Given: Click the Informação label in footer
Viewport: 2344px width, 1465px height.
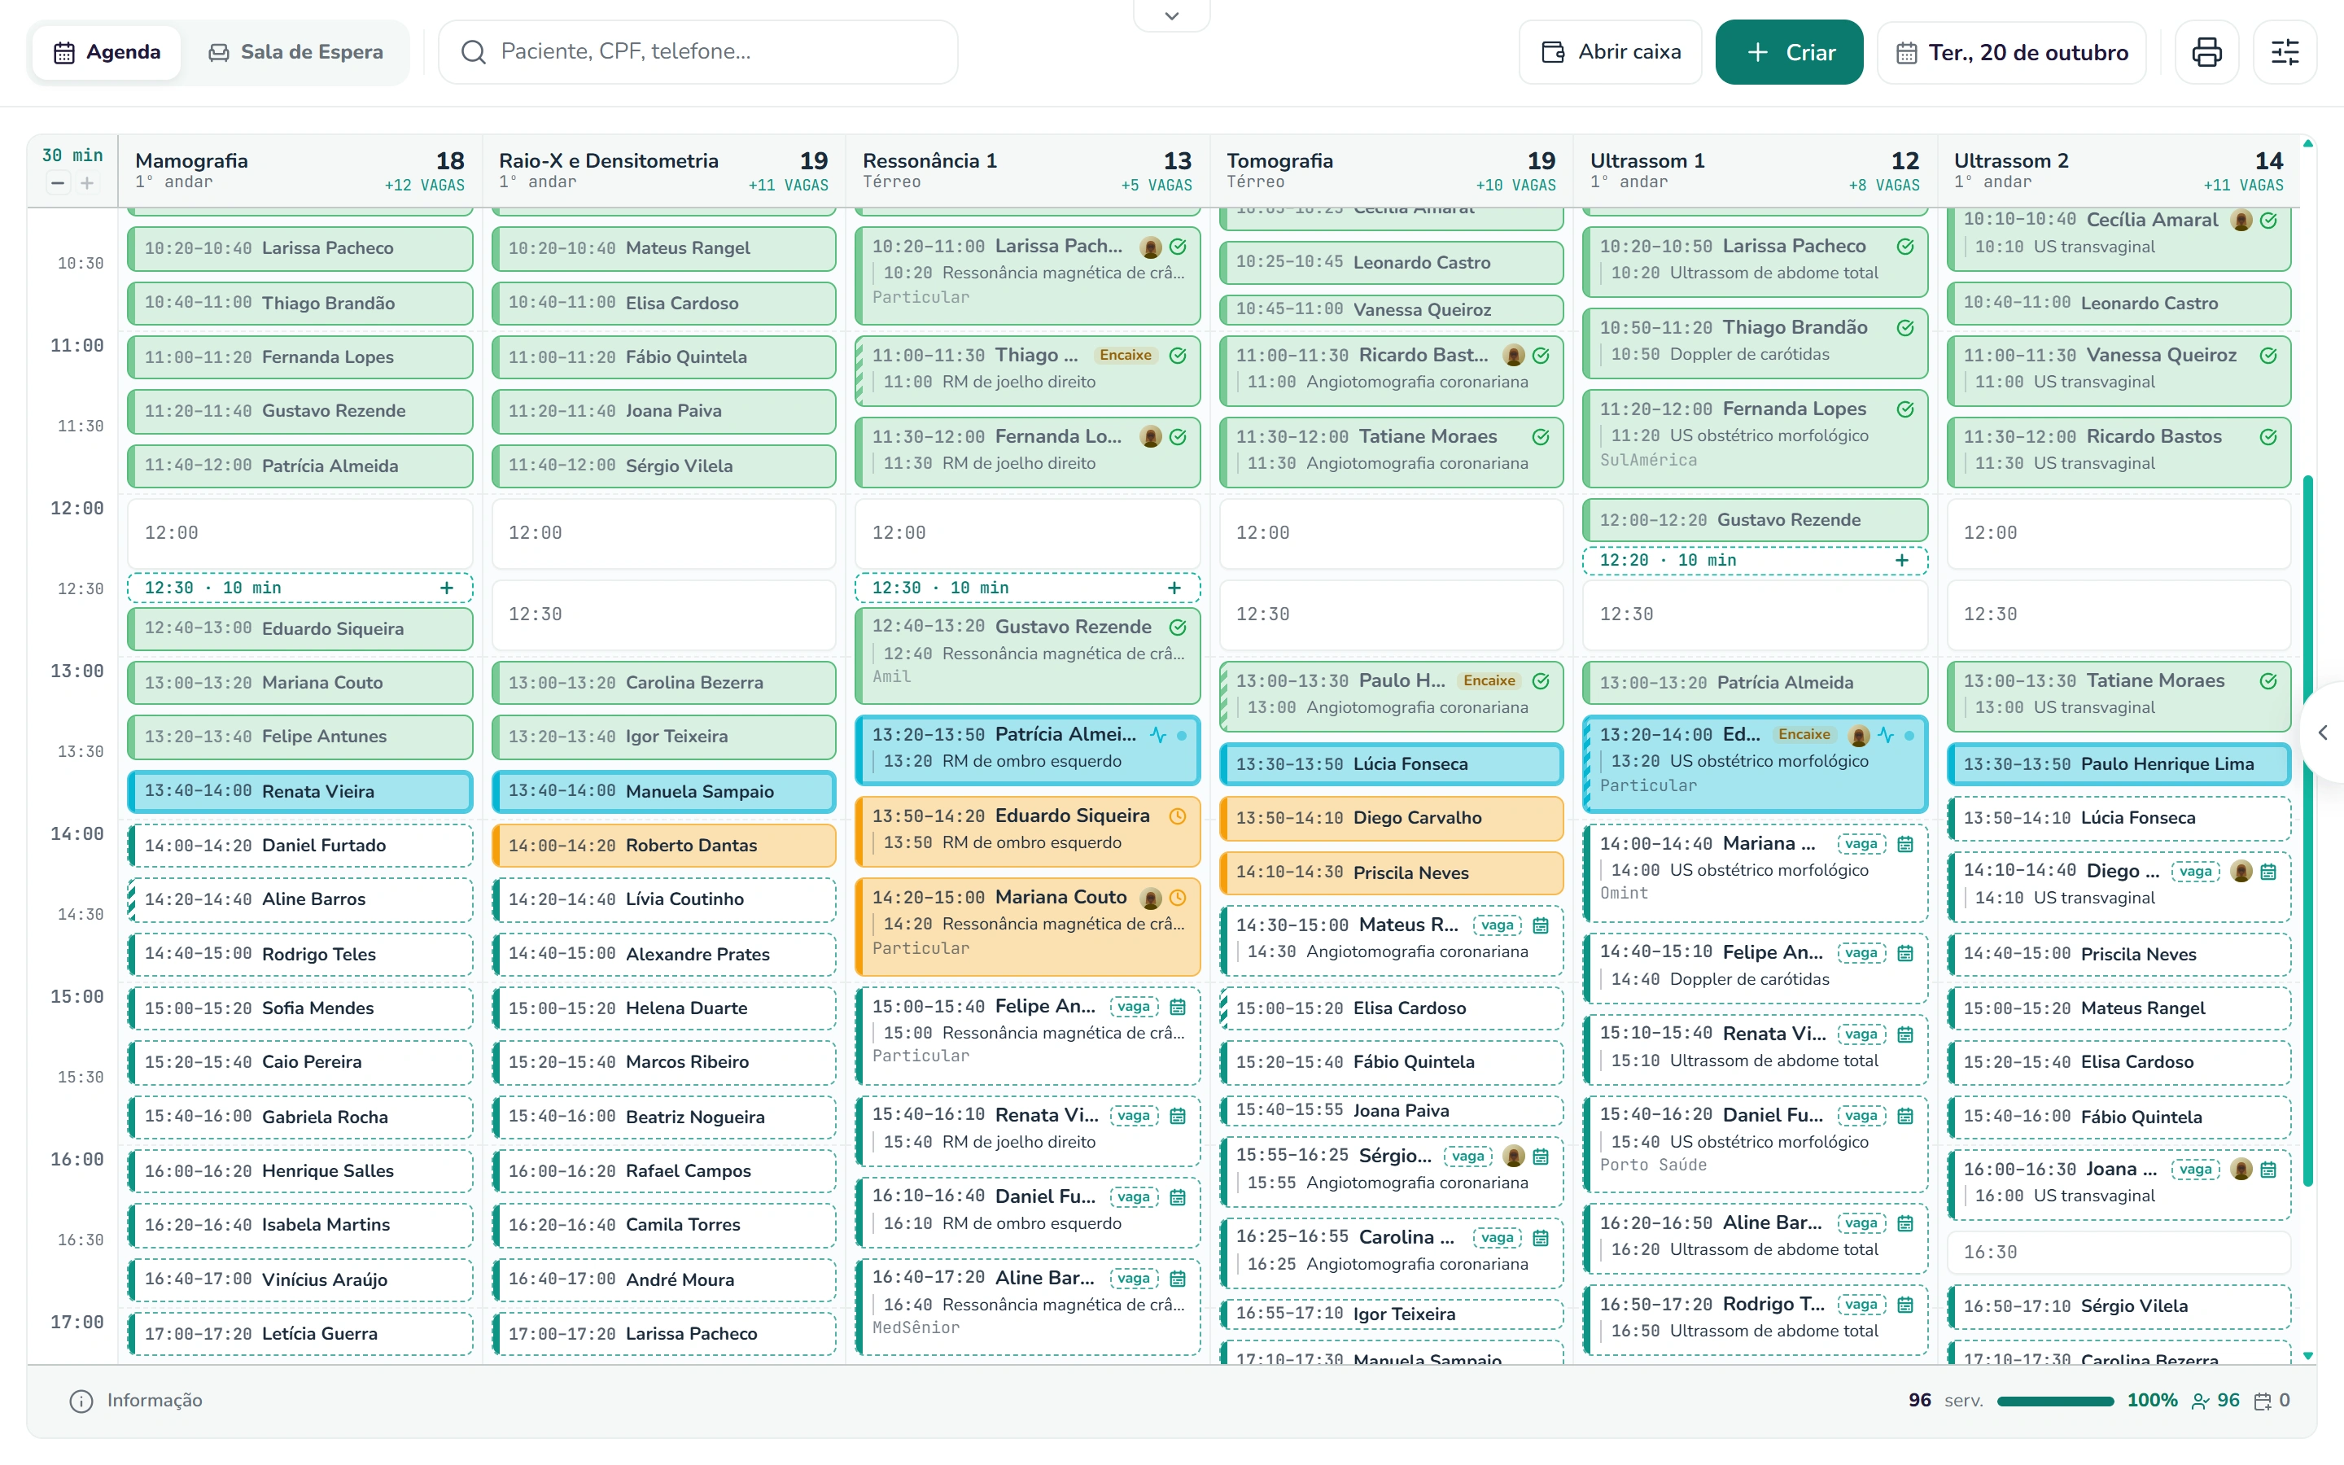Looking at the screenshot, I should tap(155, 1401).
